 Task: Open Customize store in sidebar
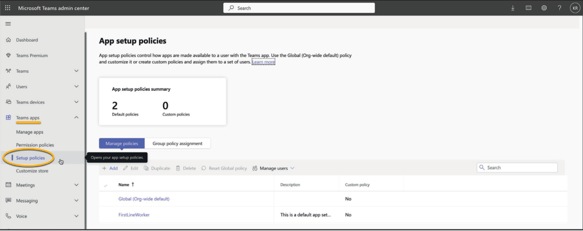coord(32,171)
